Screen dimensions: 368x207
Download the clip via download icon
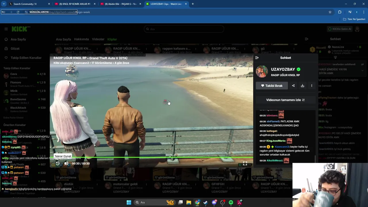coord(302,86)
